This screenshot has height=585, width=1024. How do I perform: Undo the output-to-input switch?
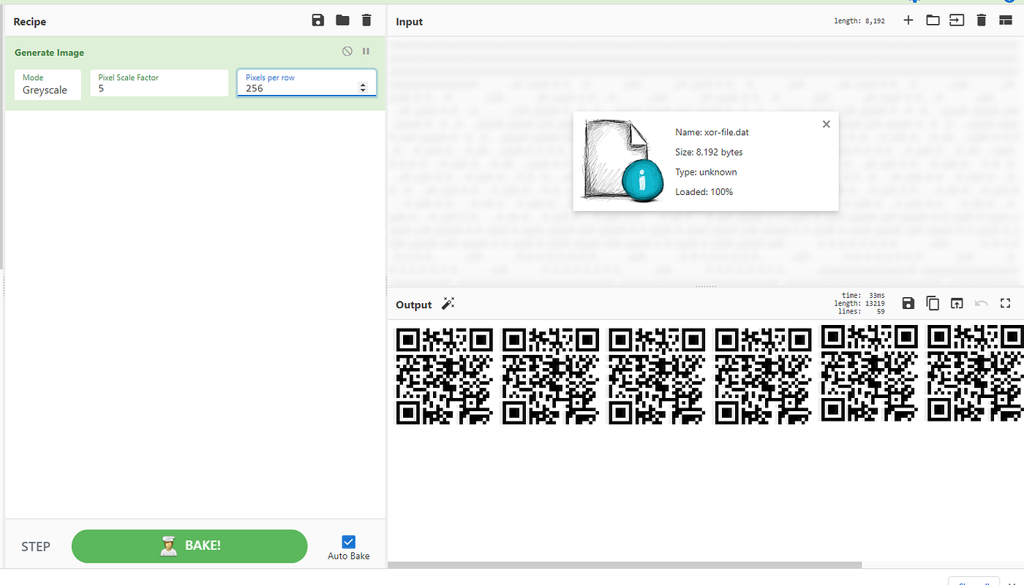click(x=982, y=303)
